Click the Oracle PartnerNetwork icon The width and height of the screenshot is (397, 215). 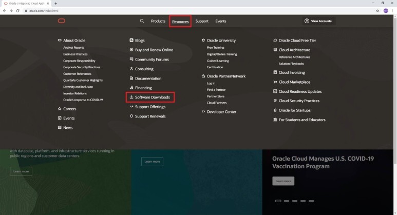click(203, 76)
